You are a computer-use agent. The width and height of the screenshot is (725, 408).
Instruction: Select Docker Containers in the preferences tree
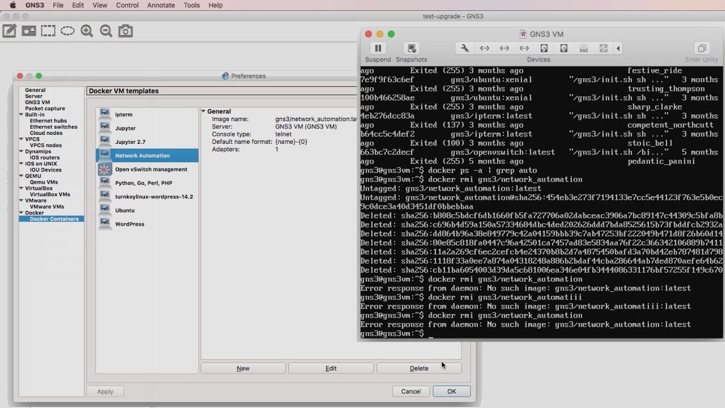[x=54, y=219]
